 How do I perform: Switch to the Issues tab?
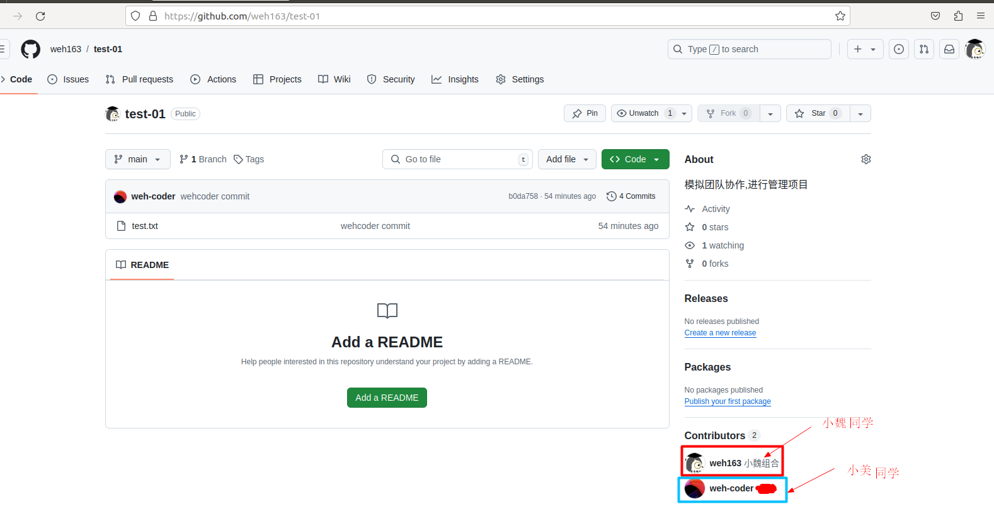coord(68,79)
